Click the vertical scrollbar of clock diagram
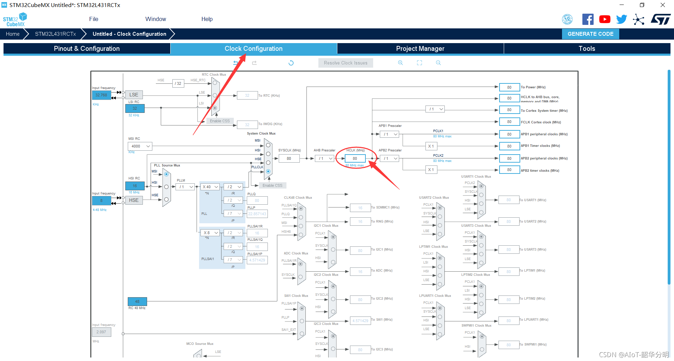 pyautogui.click(x=669, y=177)
